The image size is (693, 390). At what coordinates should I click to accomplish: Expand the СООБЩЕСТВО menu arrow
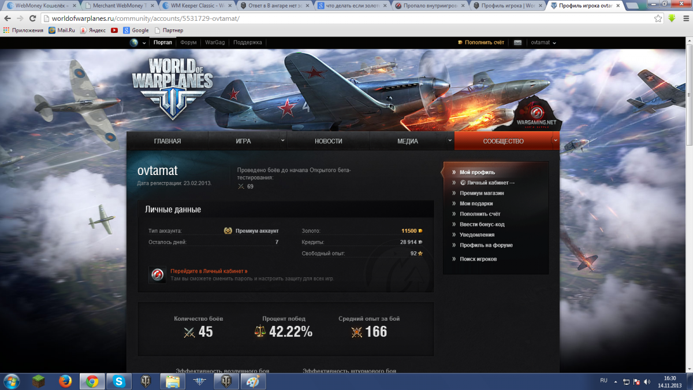click(x=555, y=140)
